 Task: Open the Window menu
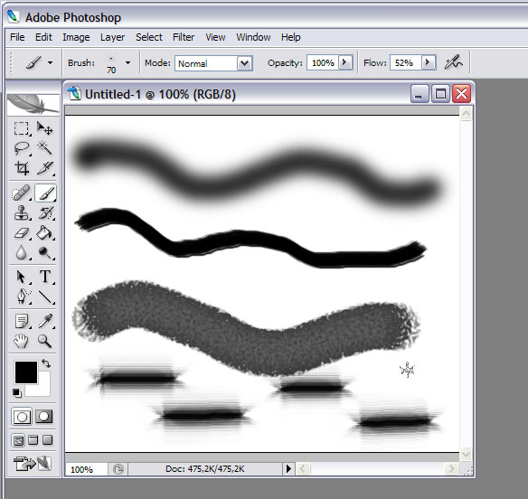pyautogui.click(x=253, y=37)
